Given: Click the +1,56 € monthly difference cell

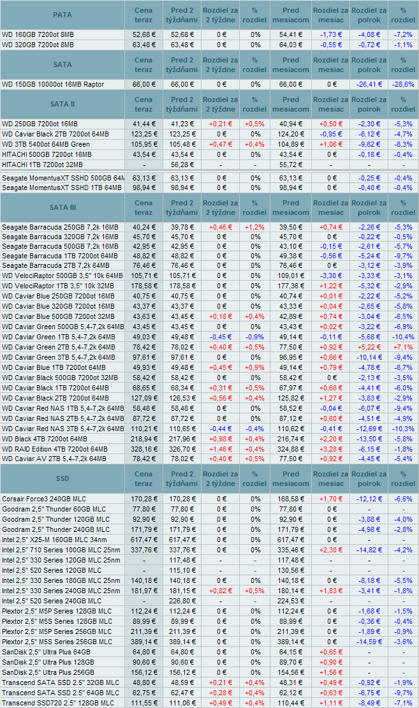Looking at the screenshot, I should click(331, 672).
